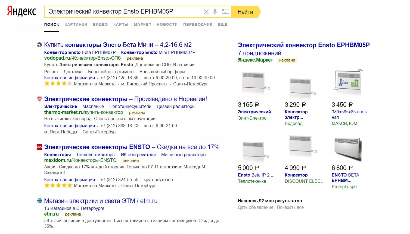Click the Найти search button

coord(246,12)
